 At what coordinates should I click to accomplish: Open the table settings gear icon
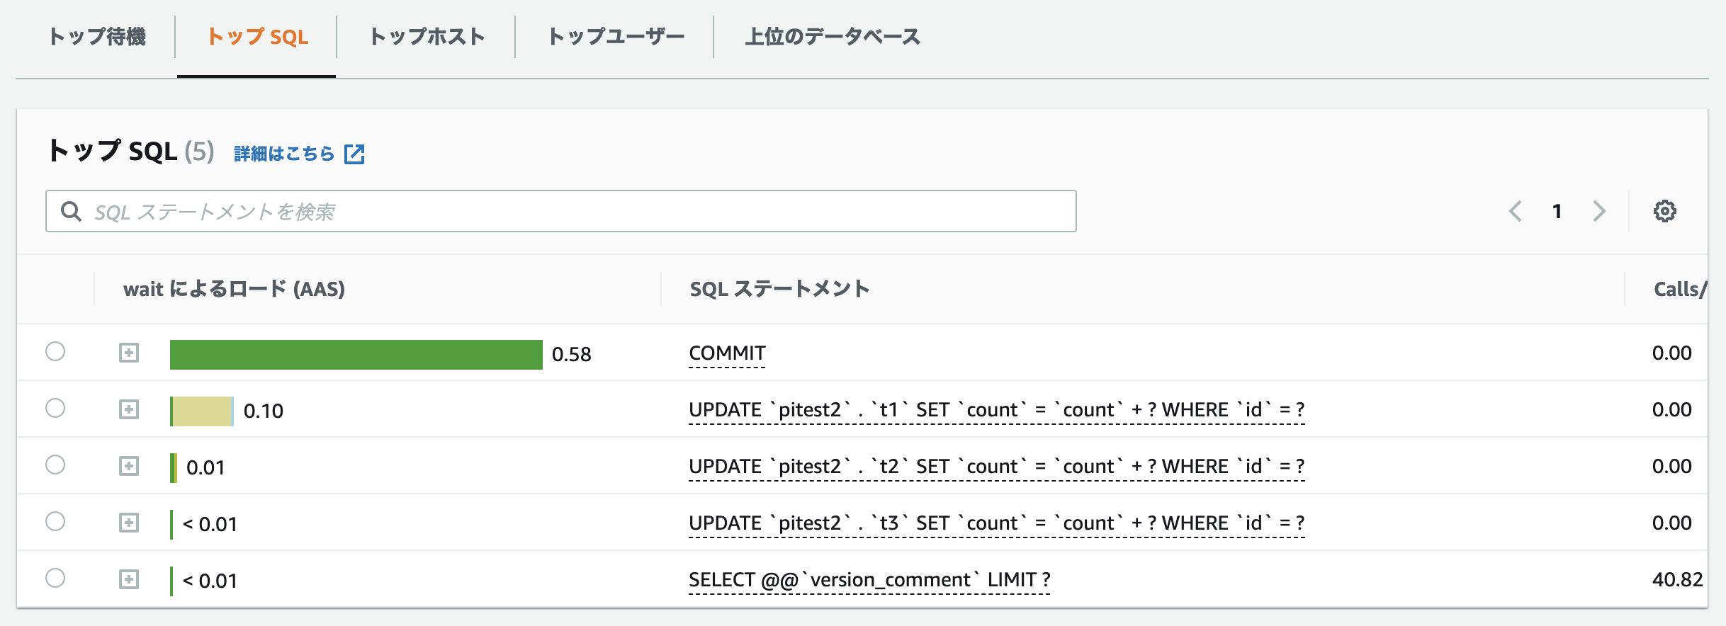click(1664, 211)
